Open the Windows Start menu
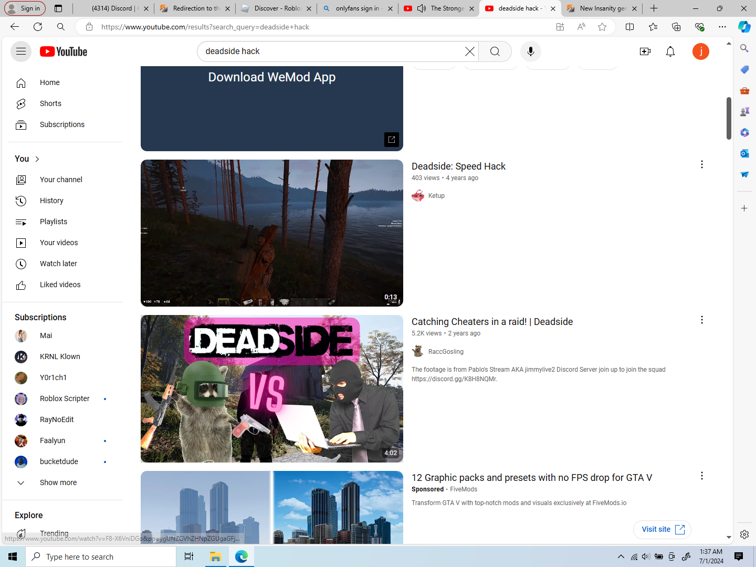Viewport: 756px width, 567px height. [13, 556]
